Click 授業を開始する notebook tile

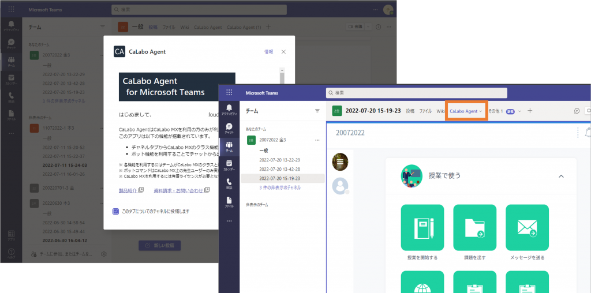[x=422, y=227]
